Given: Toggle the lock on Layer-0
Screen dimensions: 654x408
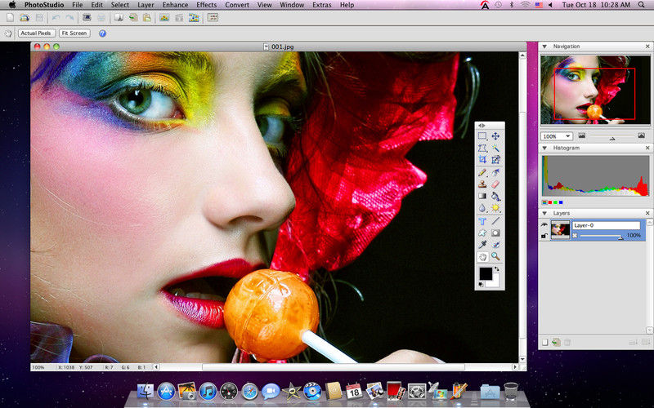Looking at the screenshot, I should (x=544, y=236).
